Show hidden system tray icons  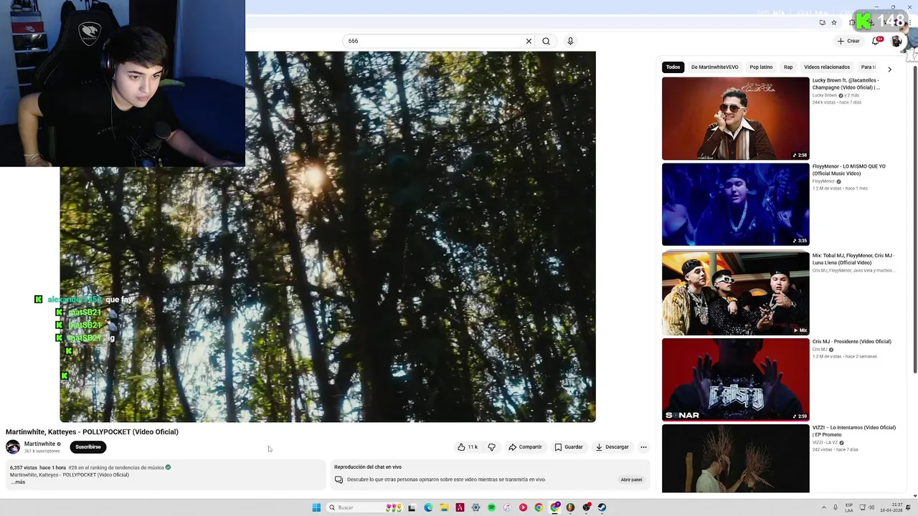[x=823, y=507]
